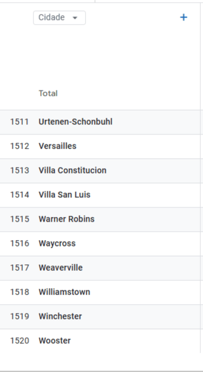Click row number 1519
This screenshot has height=372, width=203.
click(x=19, y=316)
